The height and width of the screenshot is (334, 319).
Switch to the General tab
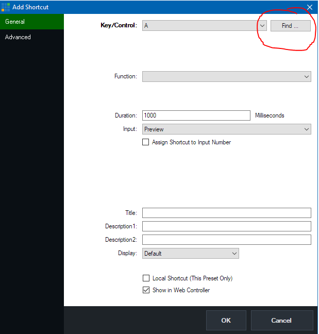[31, 22]
